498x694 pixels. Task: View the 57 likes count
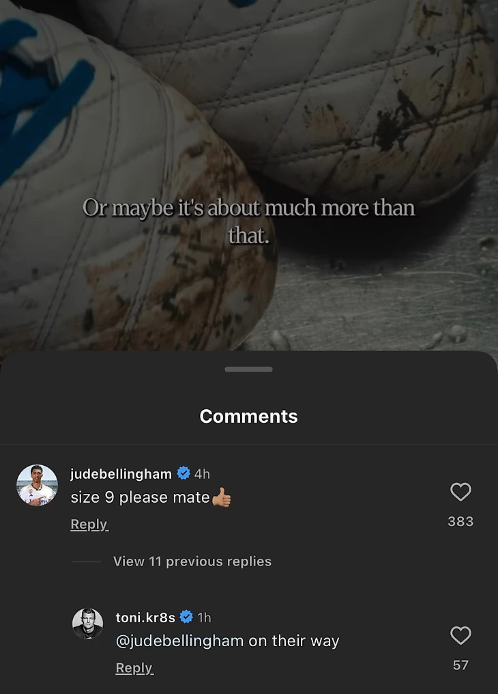(460, 665)
